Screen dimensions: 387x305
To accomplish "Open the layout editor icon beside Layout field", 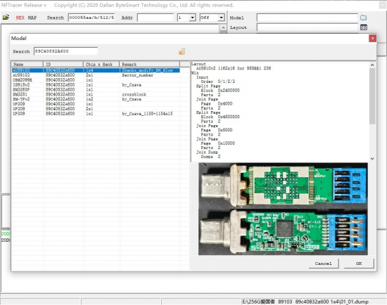I will [x=364, y=27].
